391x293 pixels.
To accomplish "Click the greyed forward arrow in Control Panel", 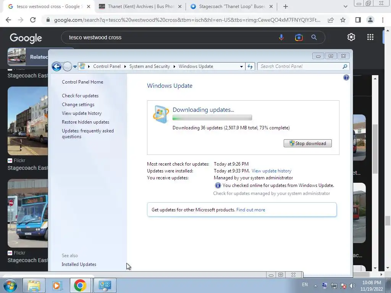I will coord(67,66).
